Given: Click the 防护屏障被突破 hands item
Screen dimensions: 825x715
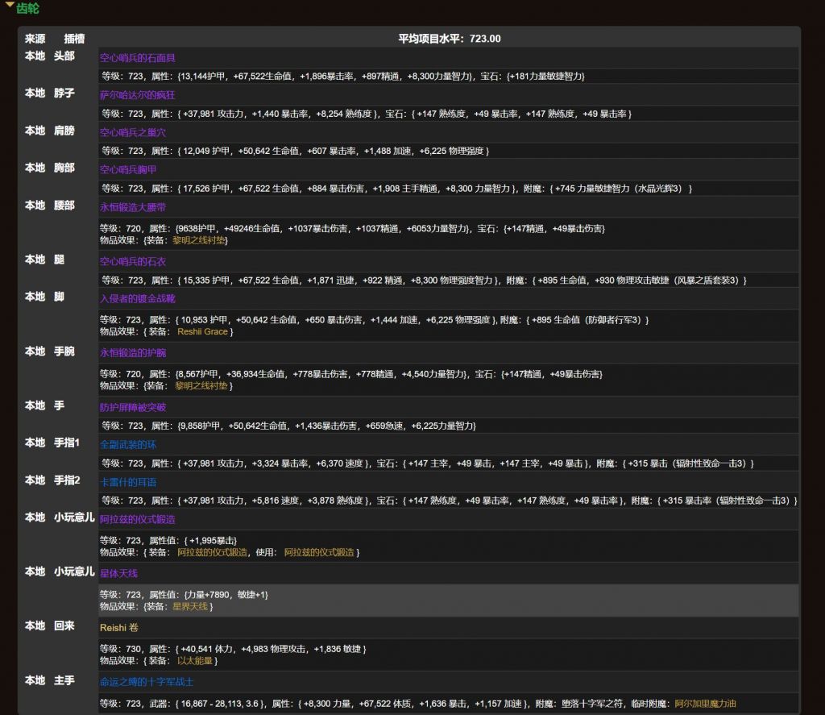Looking at the screenshot, I should pos(133,407).
